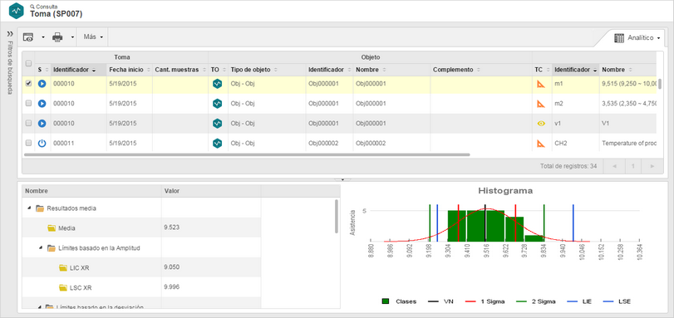
Task: Click the printer icon in toolbar
Action: [57, 37]
